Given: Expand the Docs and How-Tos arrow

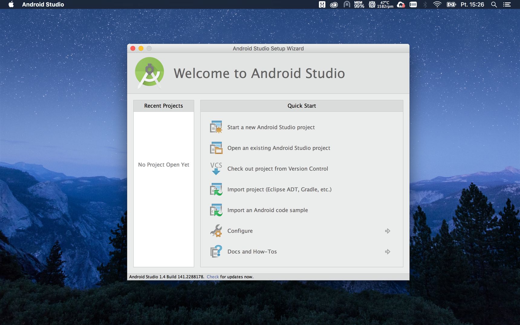Looking at the screenshot, I should pyautogui.click(x=388, y=252).
